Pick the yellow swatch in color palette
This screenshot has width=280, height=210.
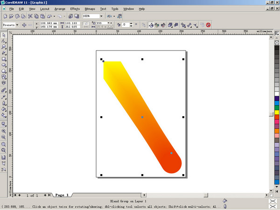click(x=277, y=112)
